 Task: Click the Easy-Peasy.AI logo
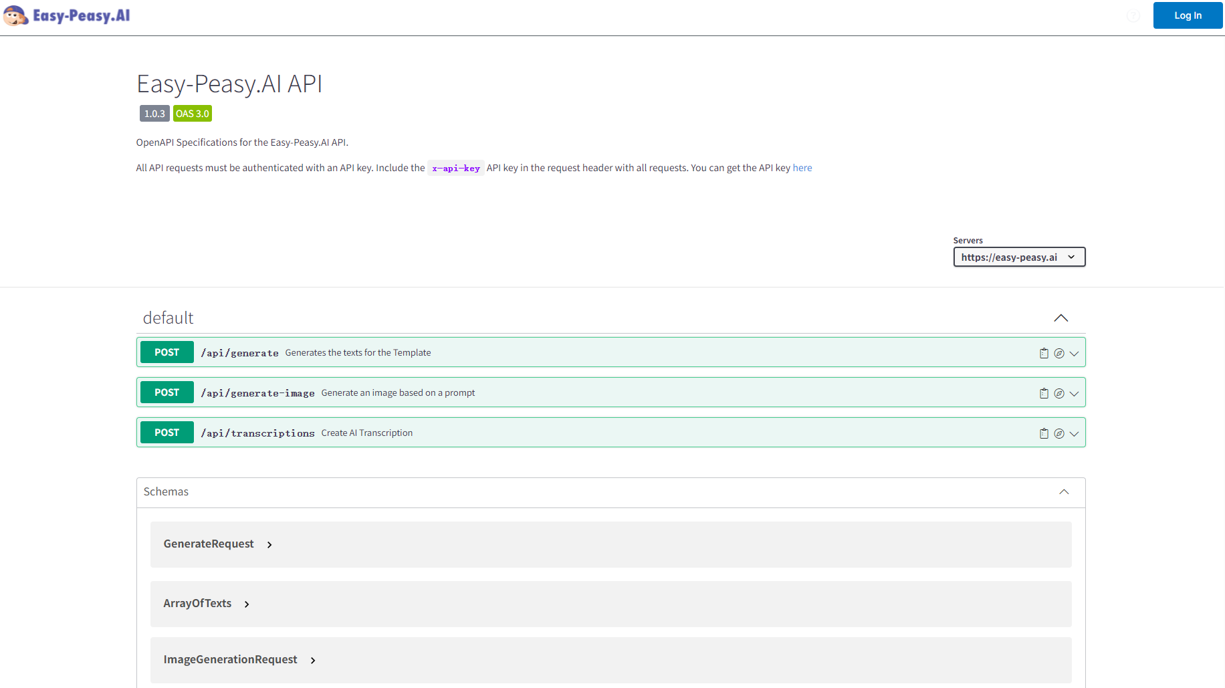point(67,15)
